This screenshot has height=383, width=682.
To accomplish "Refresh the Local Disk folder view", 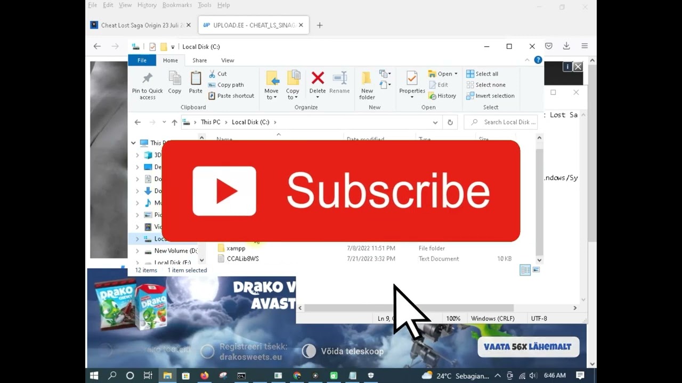I will click(450, 122).
